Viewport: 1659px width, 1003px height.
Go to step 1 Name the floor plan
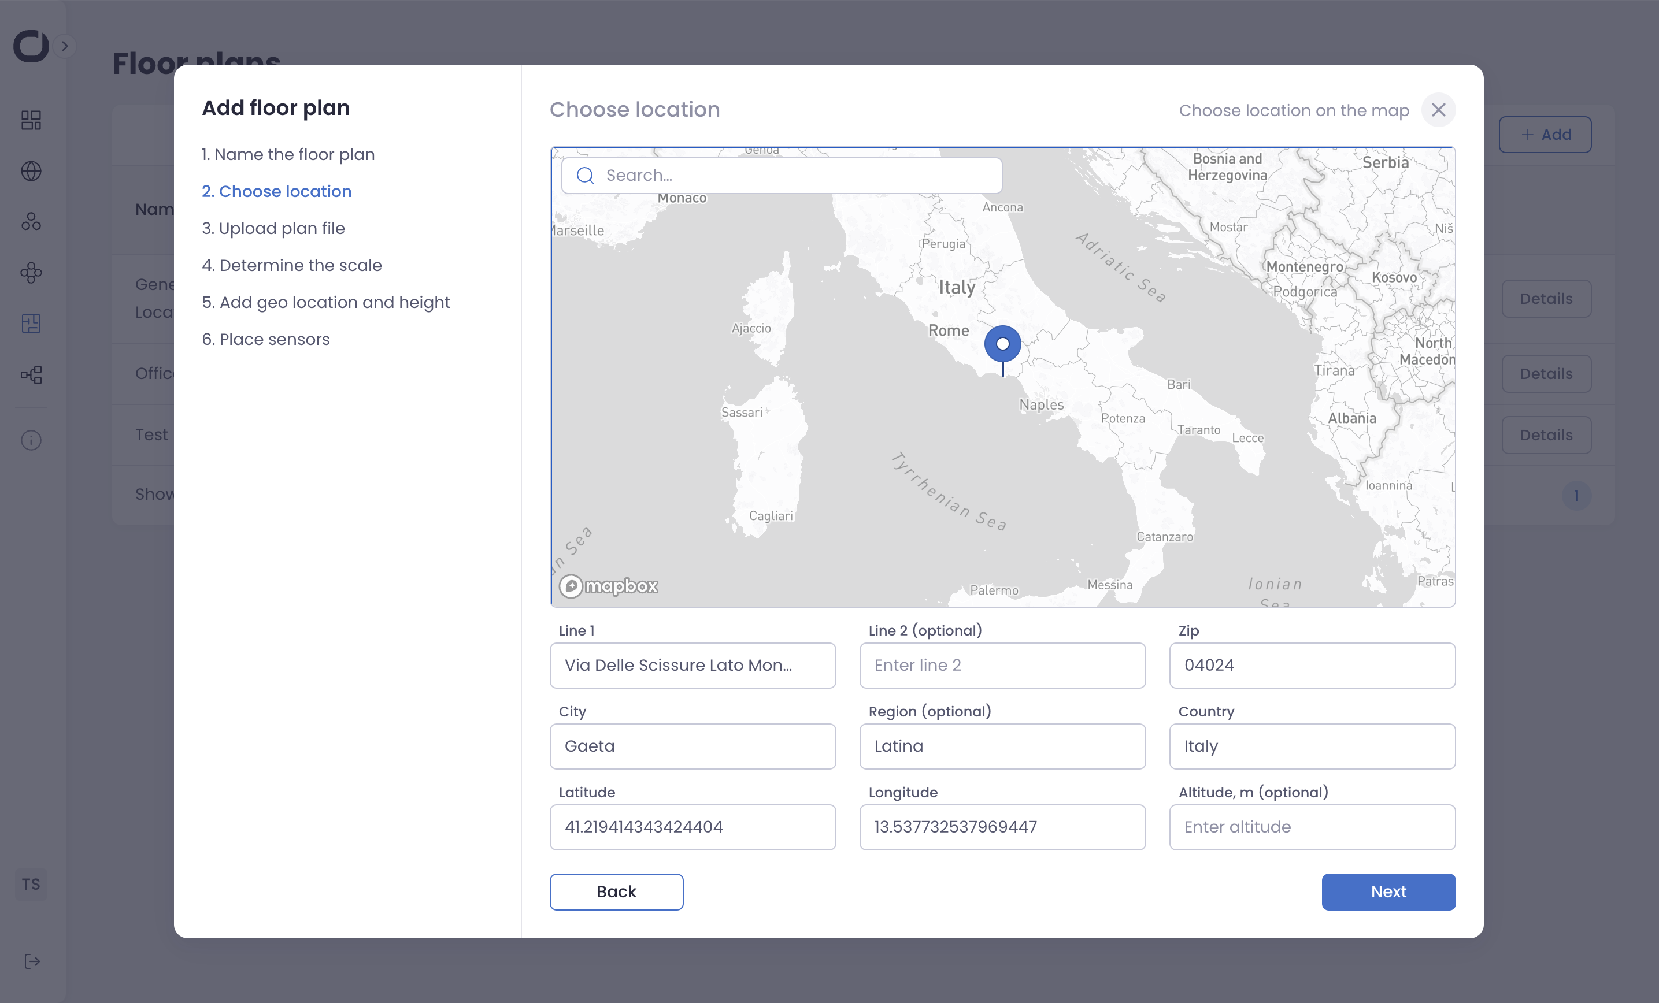pos(288,154)
